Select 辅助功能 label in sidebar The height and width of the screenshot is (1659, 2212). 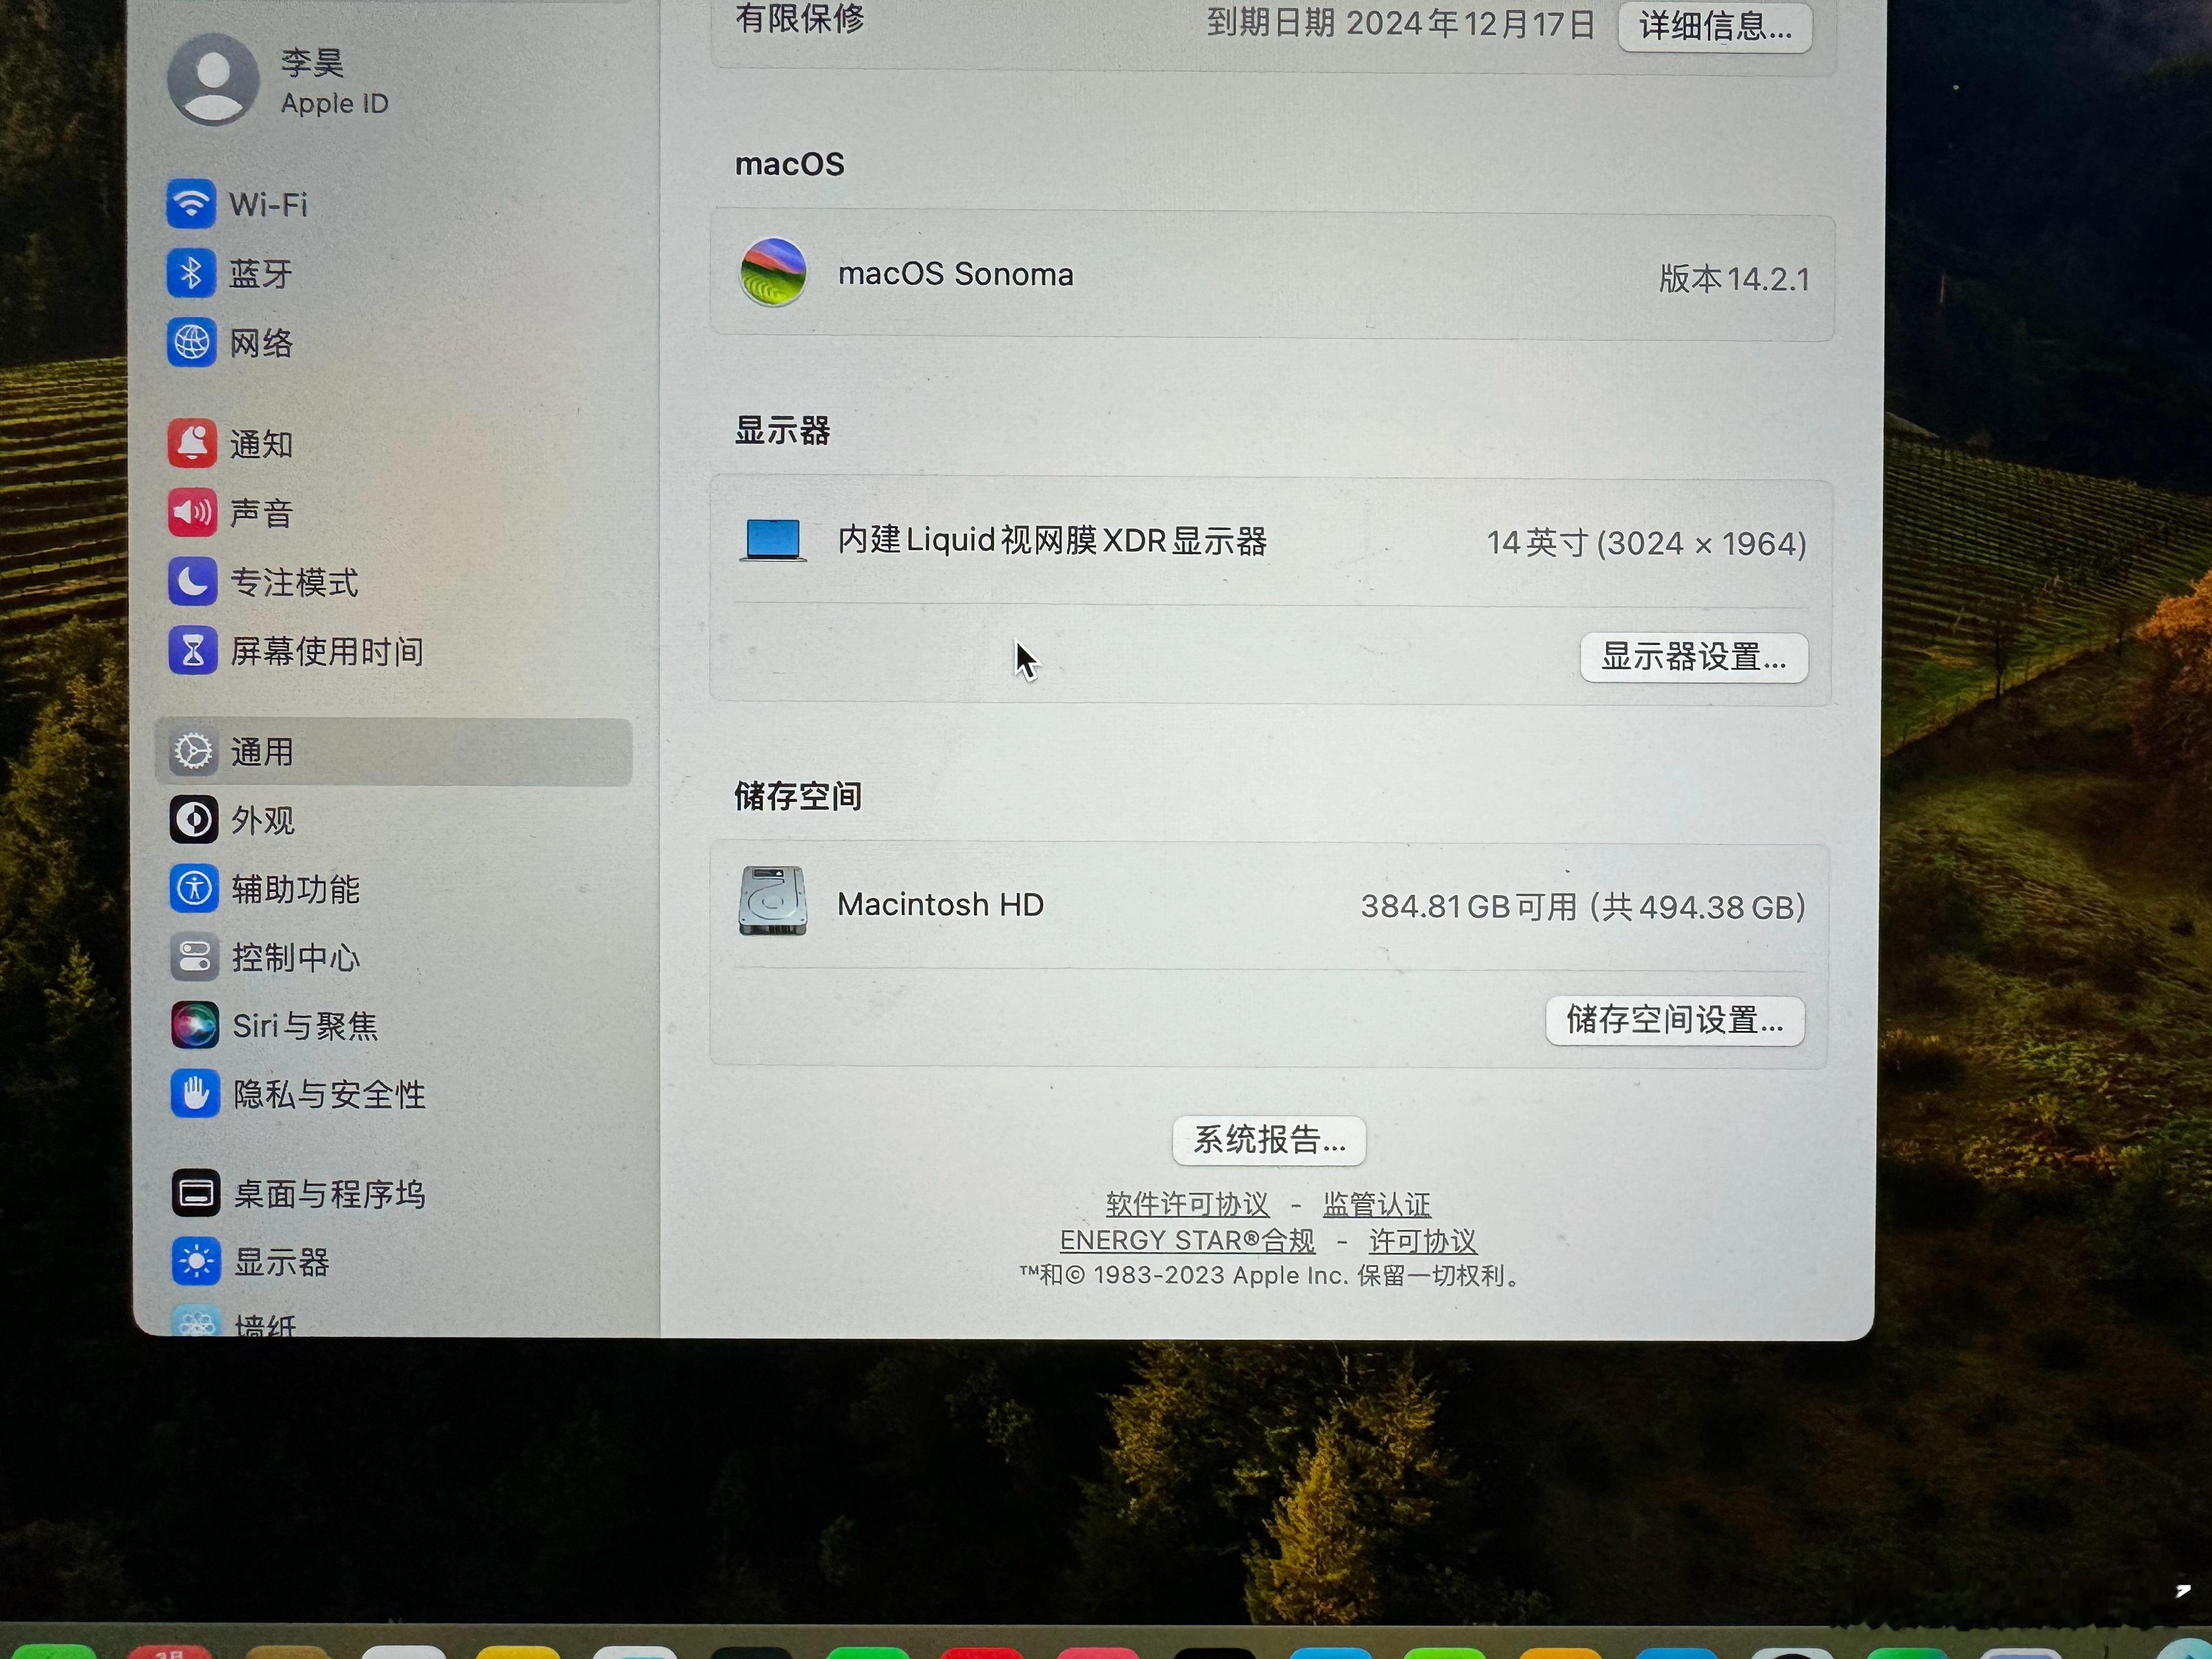click(295, 889)
